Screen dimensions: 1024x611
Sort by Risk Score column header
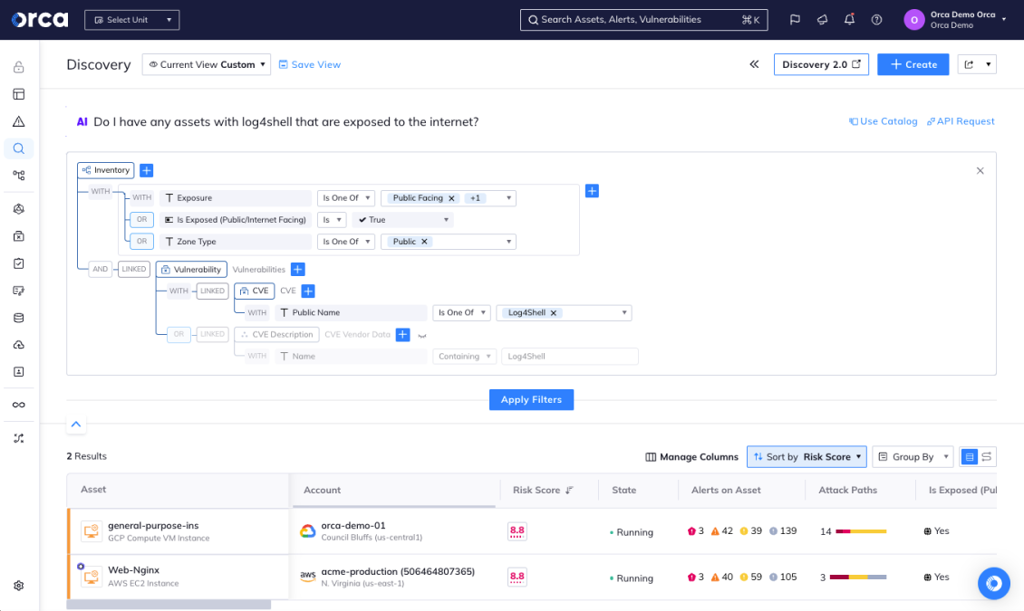pyautogui.click(x=543, y=491)
